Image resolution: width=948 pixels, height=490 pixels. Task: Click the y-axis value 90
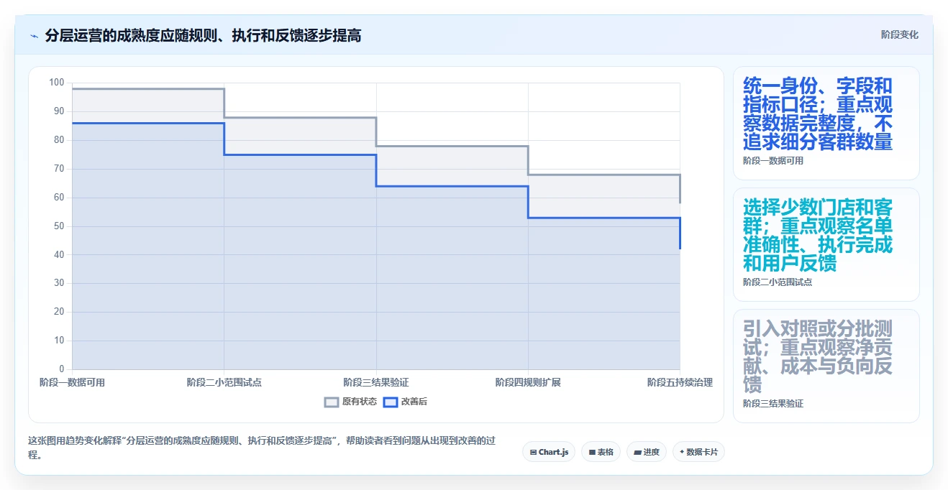click(x=59, y=111)
